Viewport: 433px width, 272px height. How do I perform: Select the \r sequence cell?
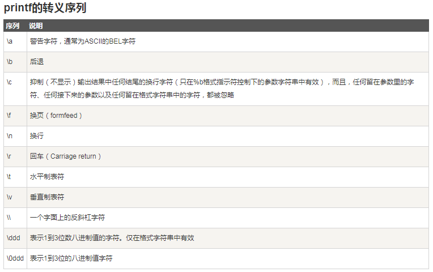point(15,157)
